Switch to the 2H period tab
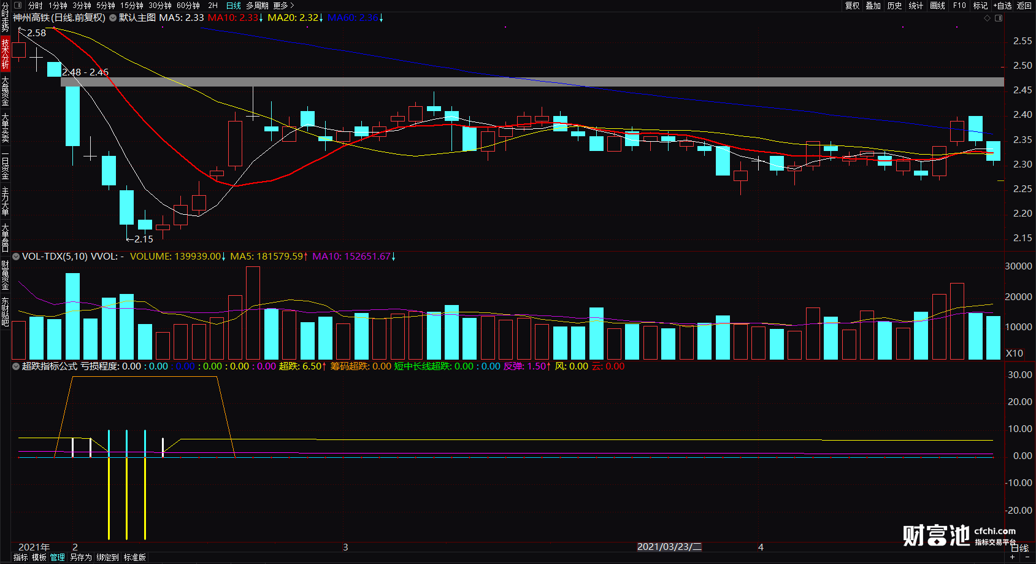 (213, 6)
